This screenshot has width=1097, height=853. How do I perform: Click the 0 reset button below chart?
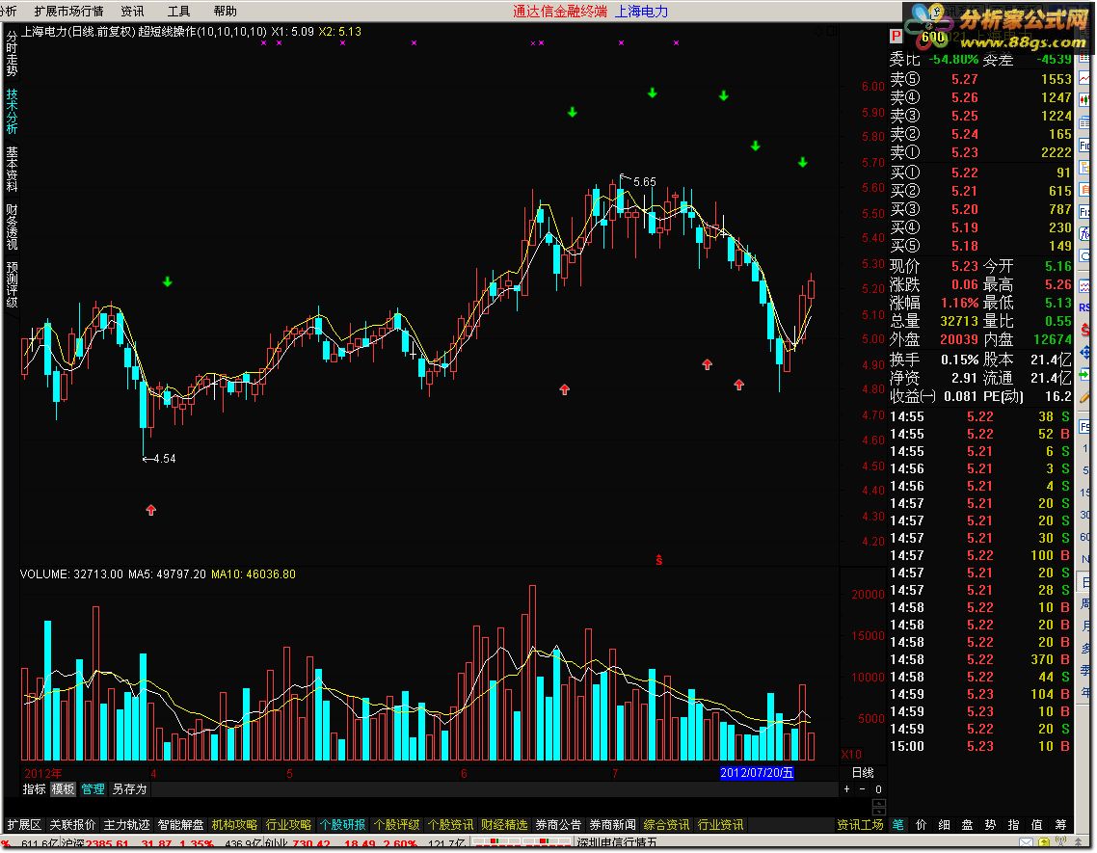pyautogui.click(x=878, y=789)
